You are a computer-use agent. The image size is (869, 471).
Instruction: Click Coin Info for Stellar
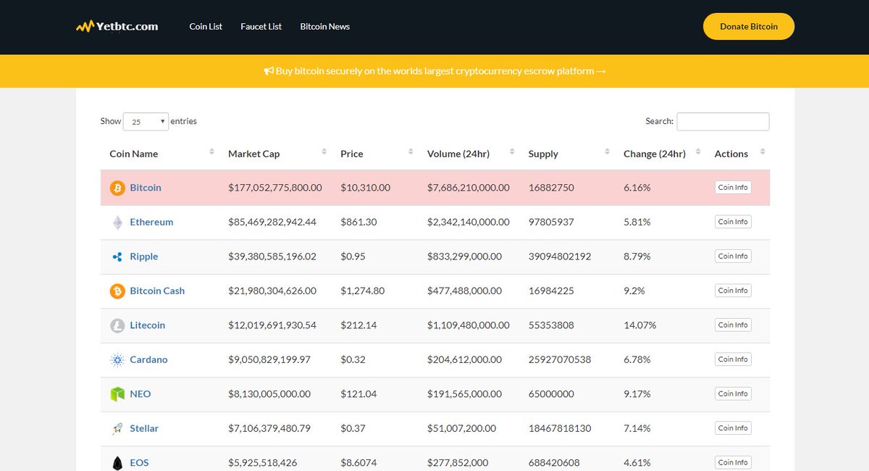[733, 428]
